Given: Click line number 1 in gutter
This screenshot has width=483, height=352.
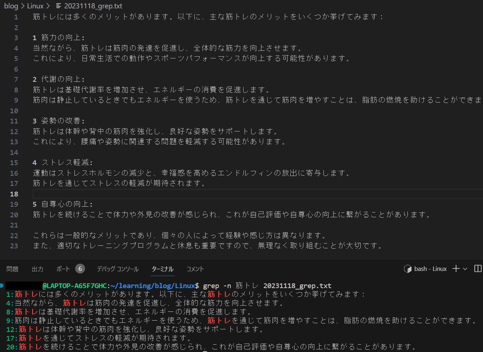Looking at the screenshot, I should [16, 17].
